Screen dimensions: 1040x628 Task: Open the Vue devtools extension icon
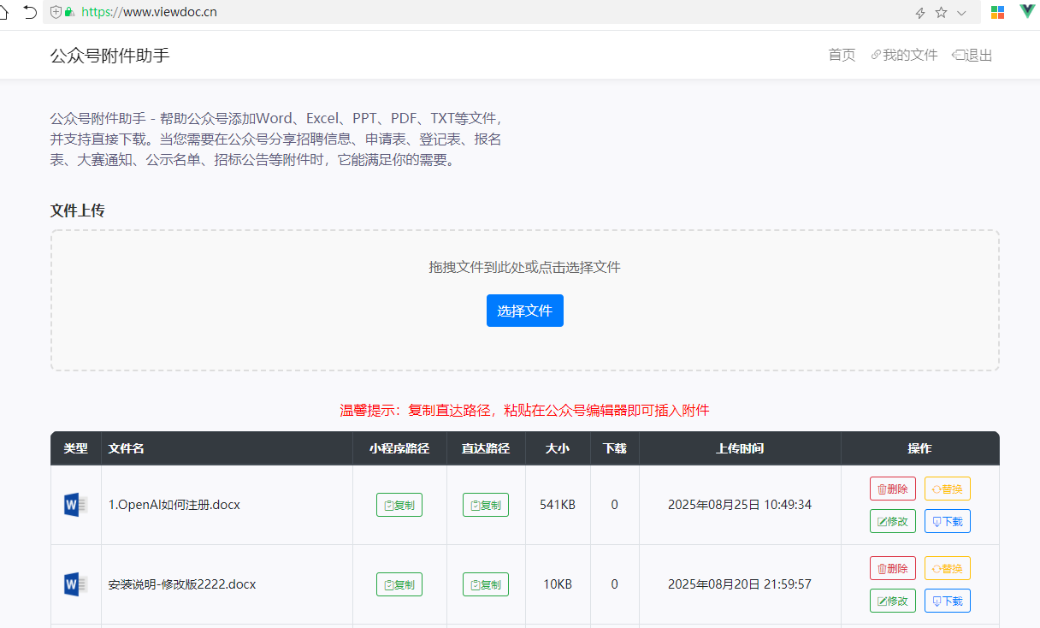1027,12
